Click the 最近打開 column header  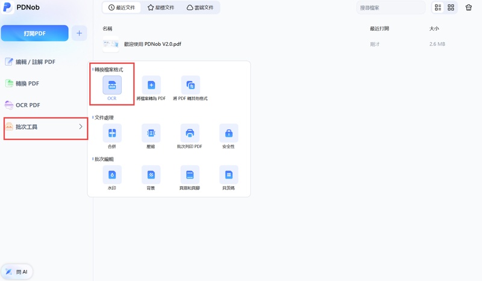click(x=380, y=28)
